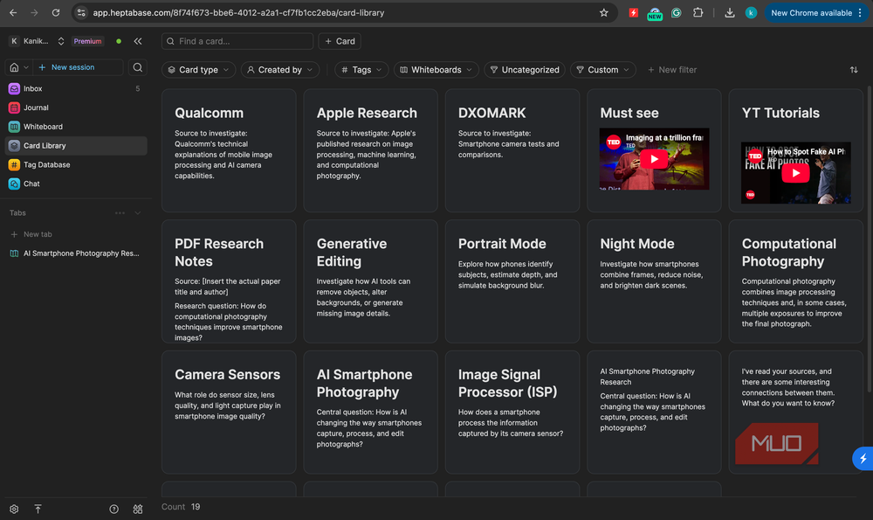873x520 pixels.
Task: Expand the Card type filter dropdown
Action: click(198, 70)
